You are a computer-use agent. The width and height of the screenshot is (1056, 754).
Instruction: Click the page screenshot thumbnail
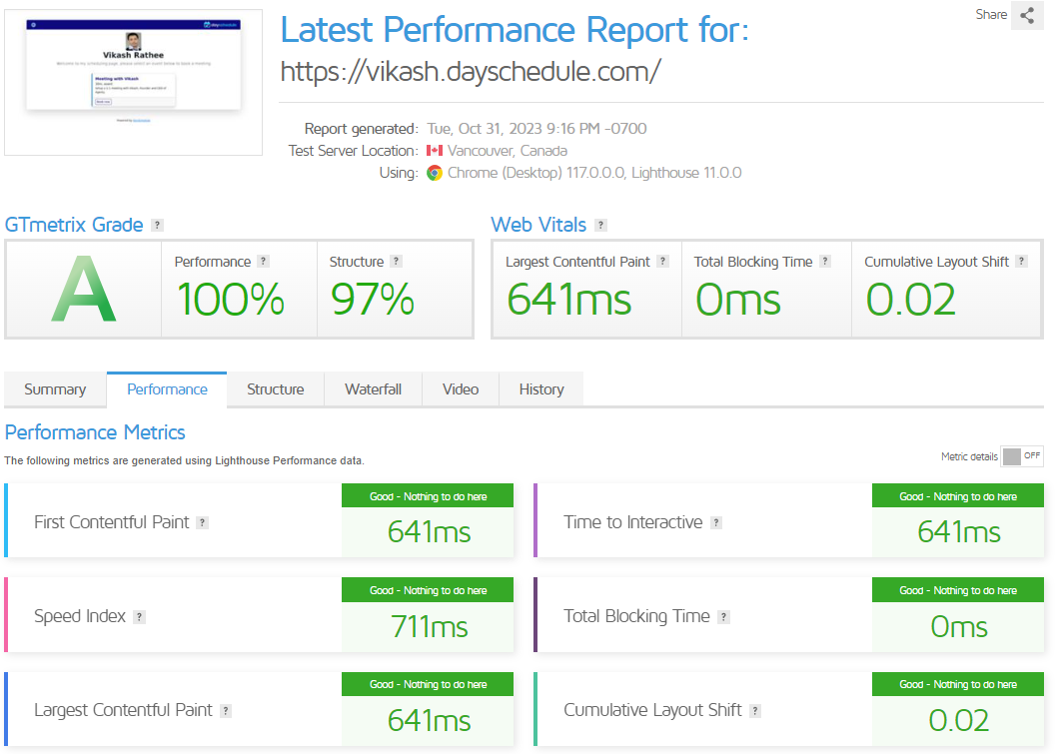pyautogui.click(x=133, y=82)
